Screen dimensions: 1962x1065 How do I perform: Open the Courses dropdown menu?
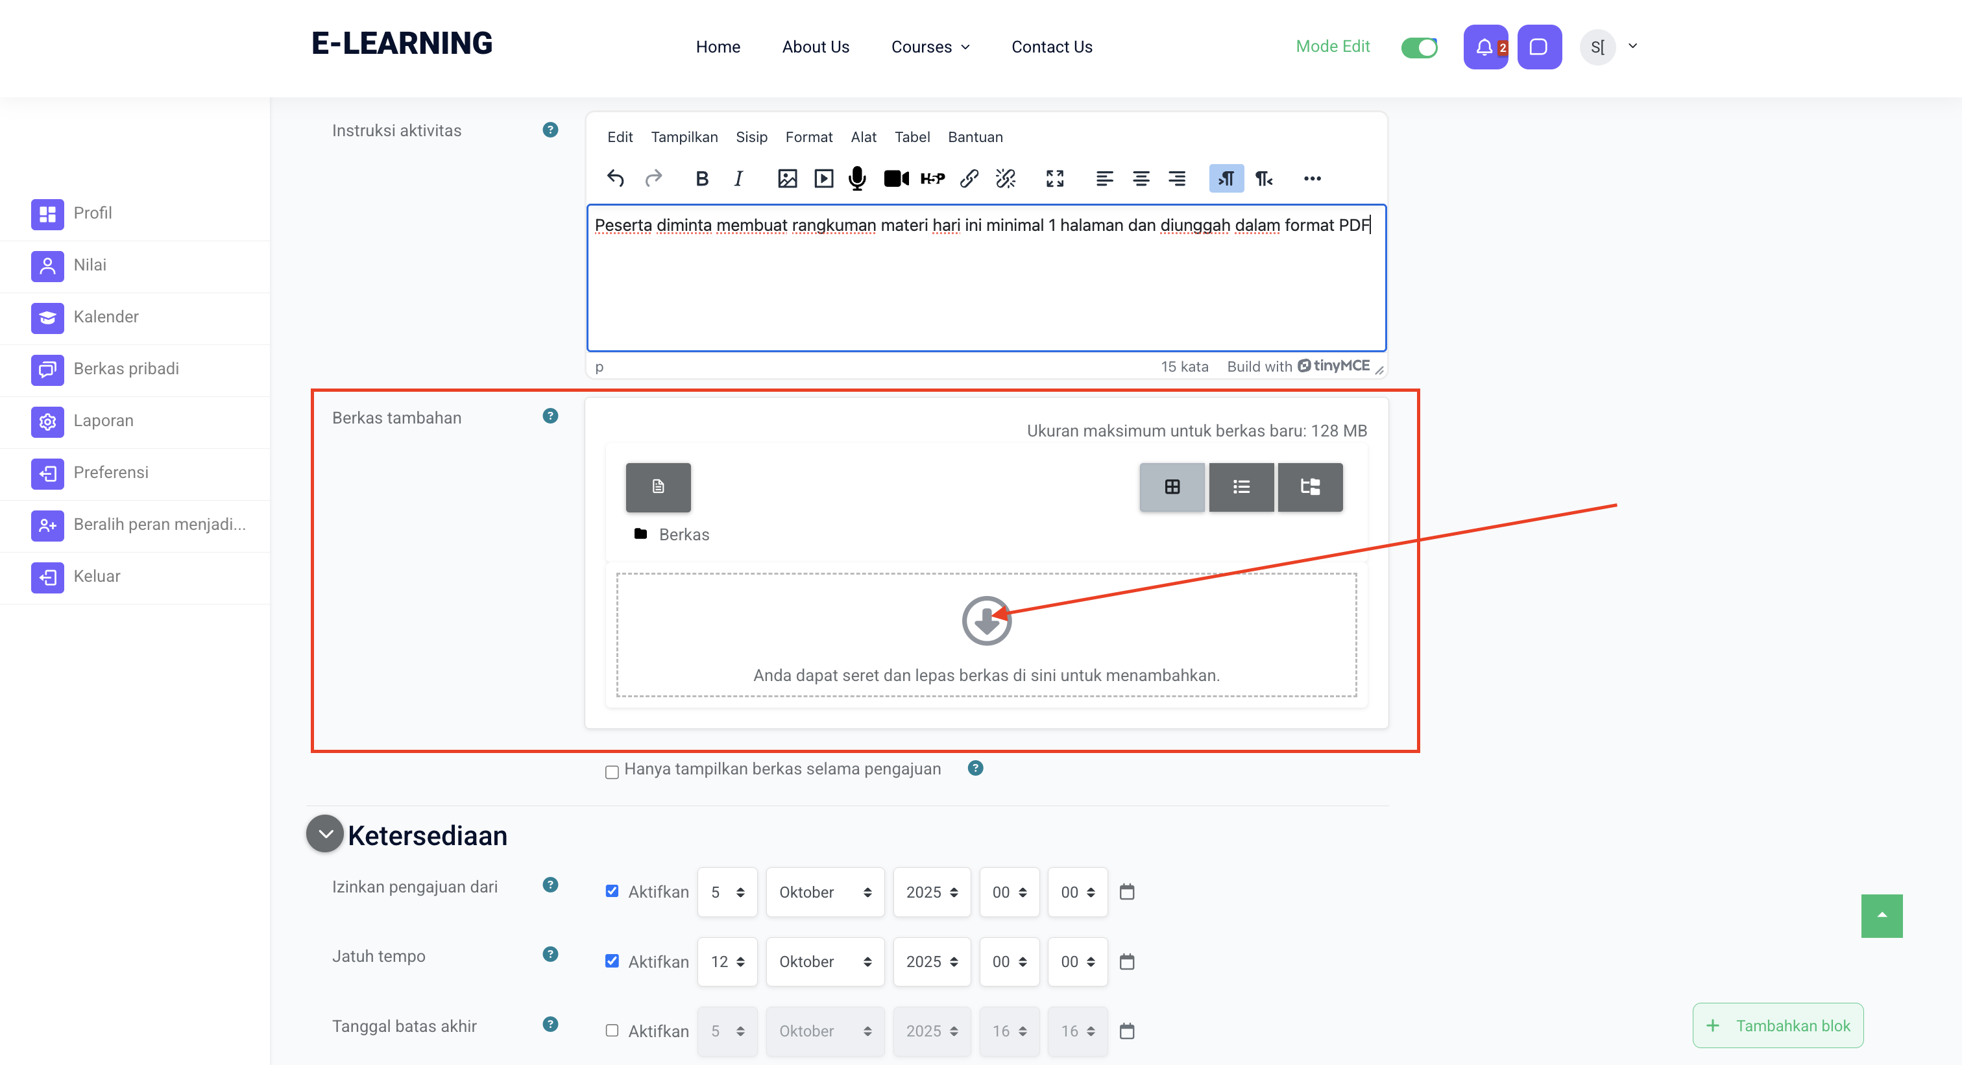930,47
